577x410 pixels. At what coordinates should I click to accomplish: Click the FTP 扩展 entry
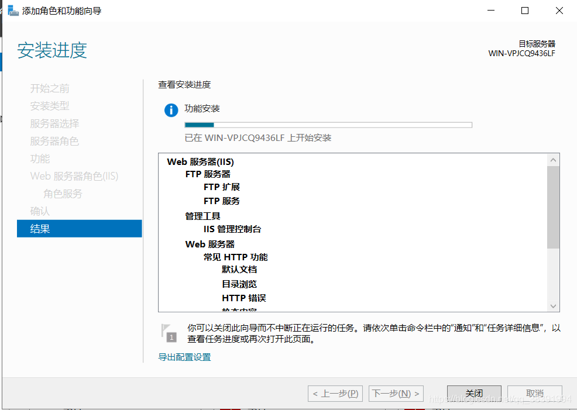222,187
